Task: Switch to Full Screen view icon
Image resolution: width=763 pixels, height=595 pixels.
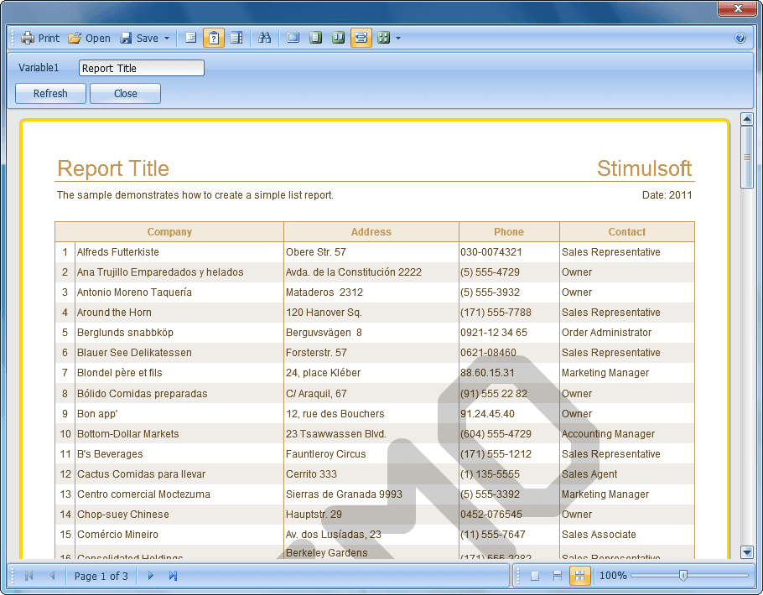Action: pos(293,38)
